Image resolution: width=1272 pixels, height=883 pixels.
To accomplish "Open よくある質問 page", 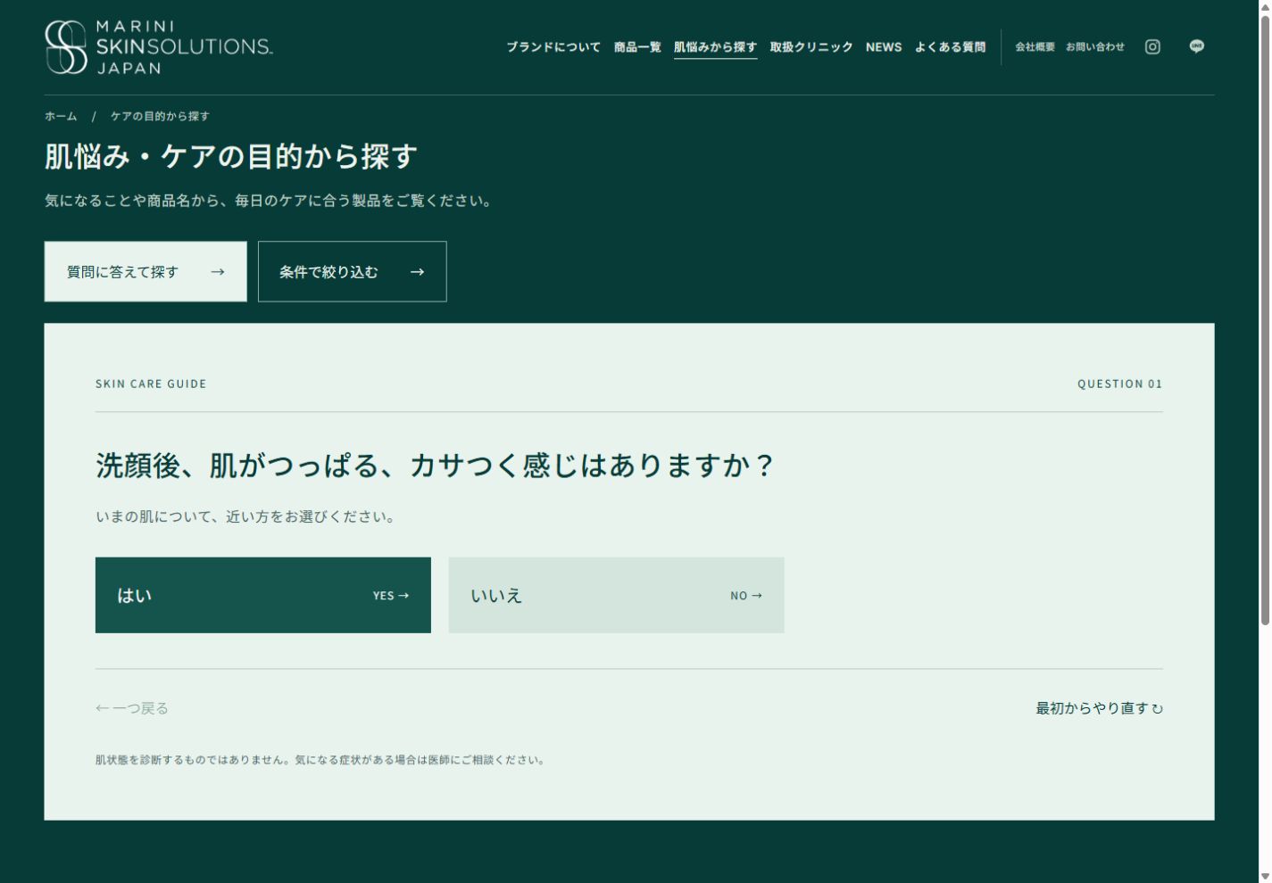I will (x=950, y=47).
